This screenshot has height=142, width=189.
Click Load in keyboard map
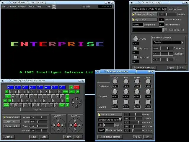pyautogui.click(x=44, y=137)
